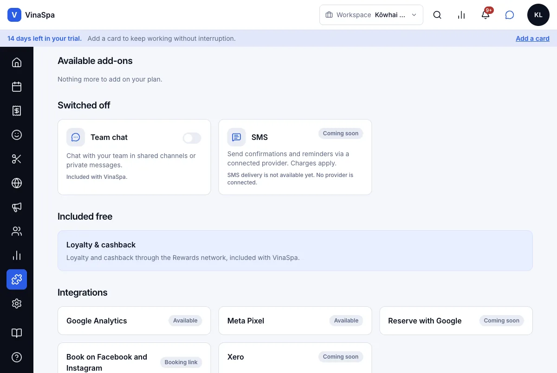Click the Team chat card icon

[x=76, y=137]
